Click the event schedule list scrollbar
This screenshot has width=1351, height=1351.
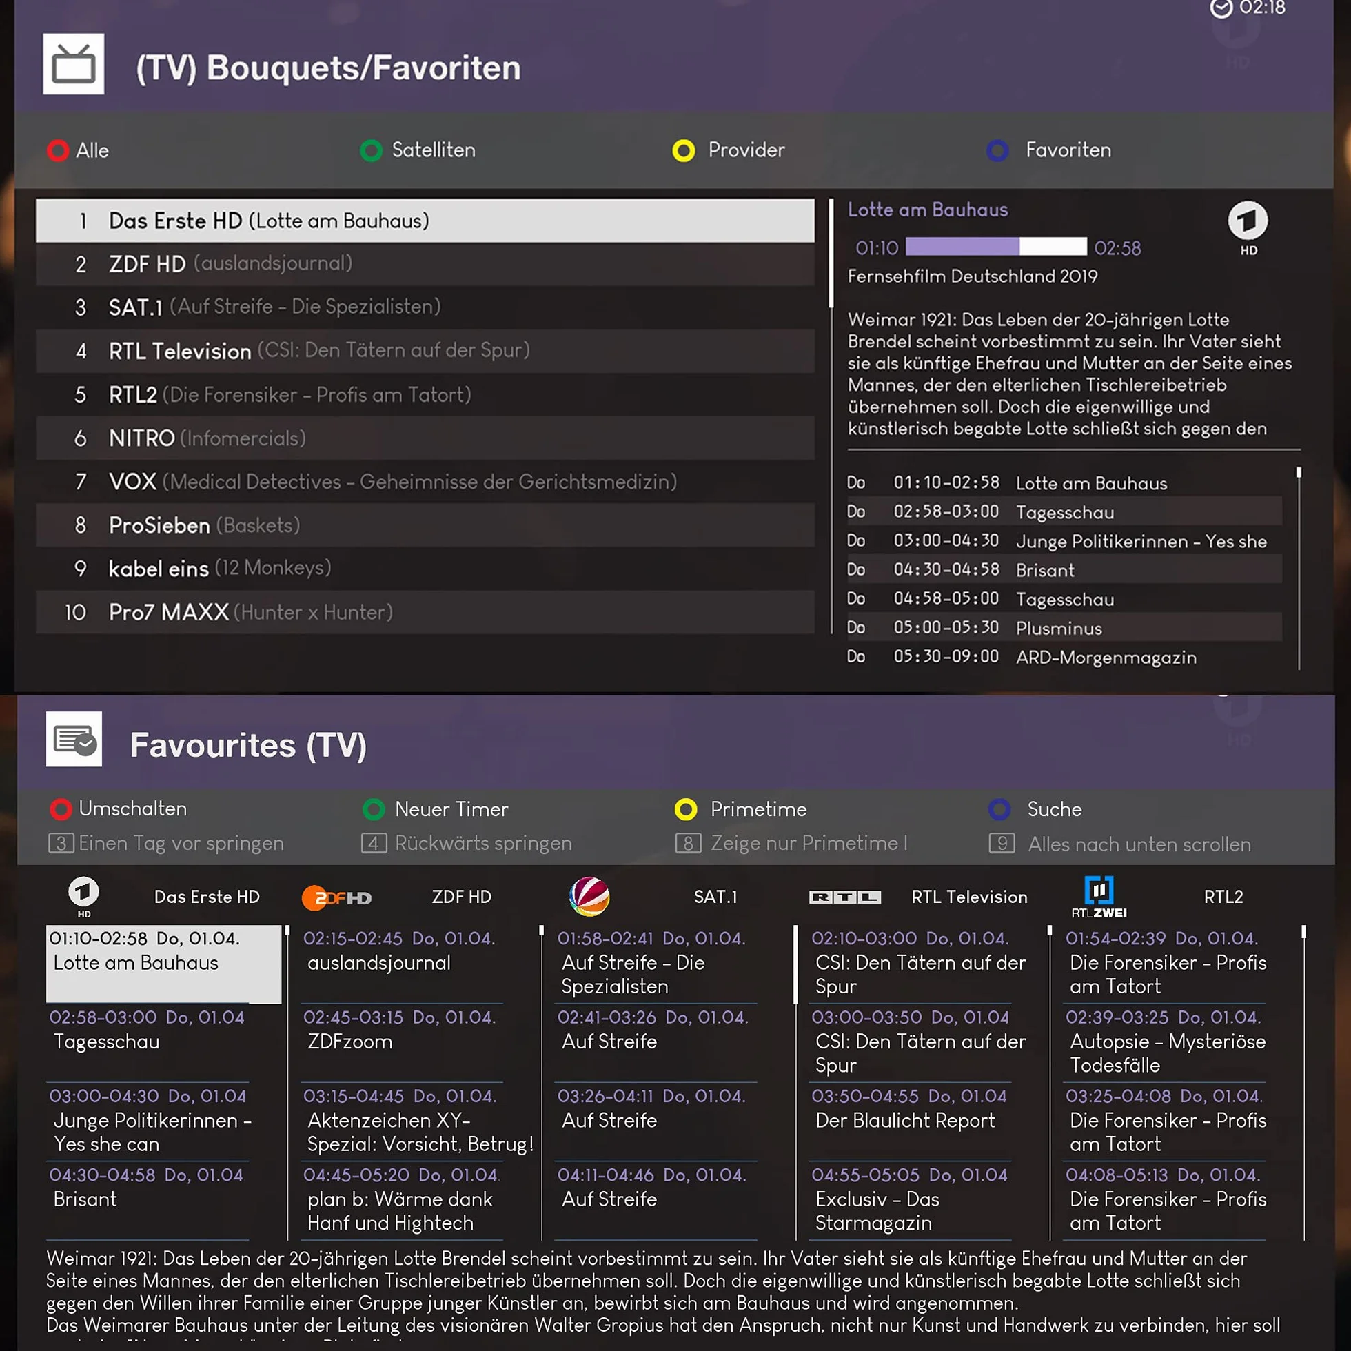pyautogui.click(x=1299, y=569)
